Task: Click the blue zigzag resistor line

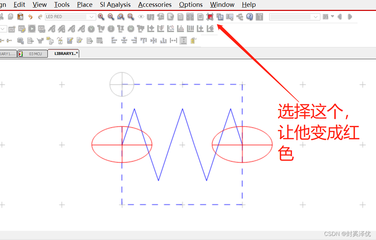Action: pyautogui.click(x=171, y=144)
